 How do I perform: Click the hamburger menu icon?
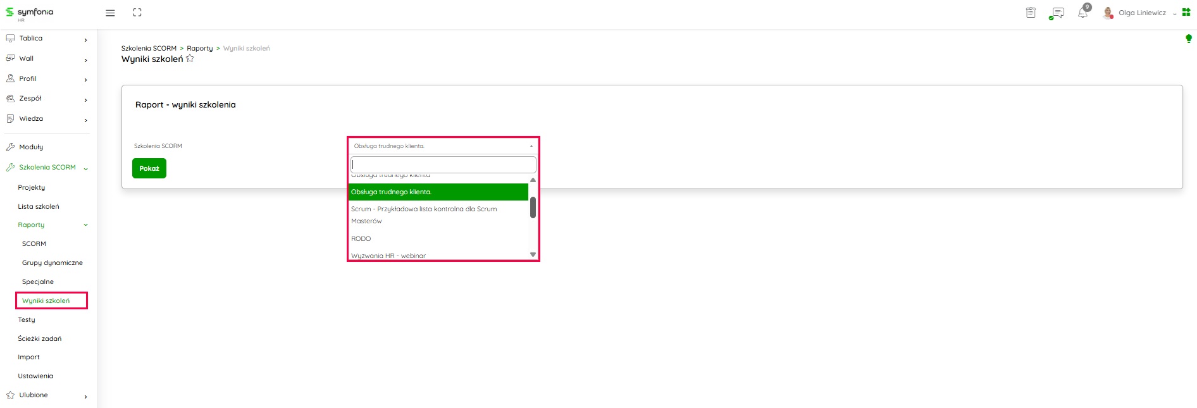pos(110,13)
